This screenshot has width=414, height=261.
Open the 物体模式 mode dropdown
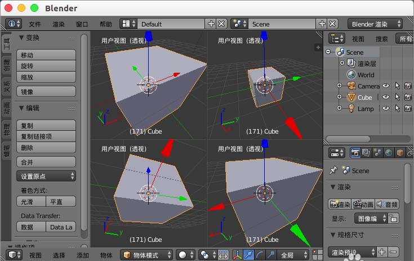(x=146, y=255)
